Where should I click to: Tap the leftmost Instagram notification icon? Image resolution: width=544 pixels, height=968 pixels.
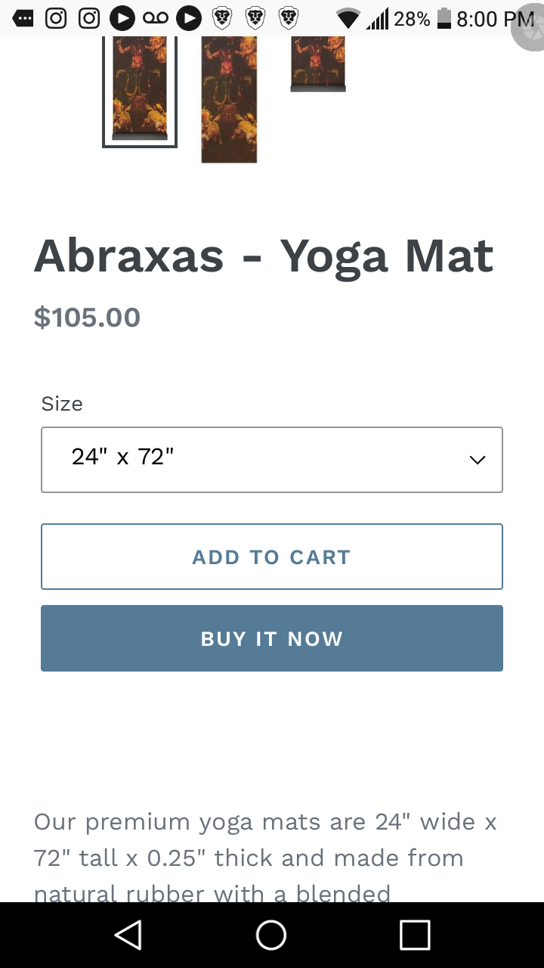point(56,17)
